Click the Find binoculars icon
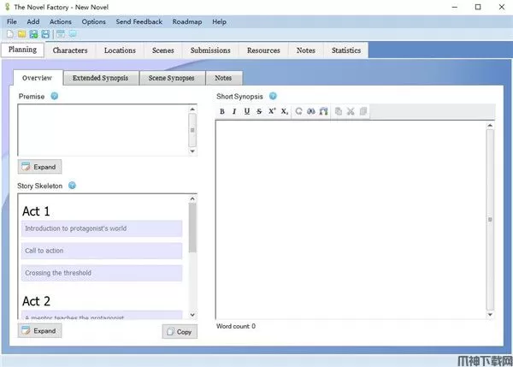The image size is (513, 367). point(311,112)
